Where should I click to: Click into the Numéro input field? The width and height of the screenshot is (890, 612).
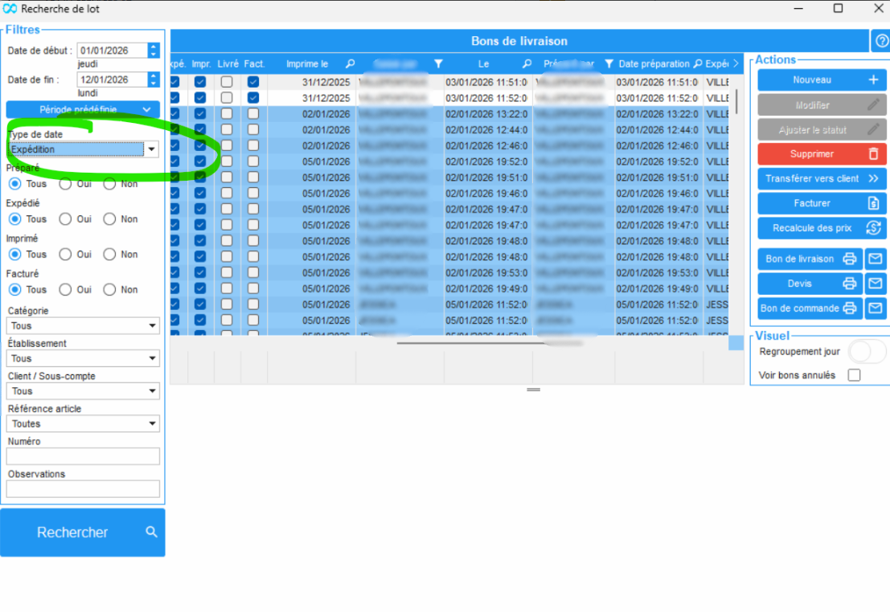[x=83, y=456]
